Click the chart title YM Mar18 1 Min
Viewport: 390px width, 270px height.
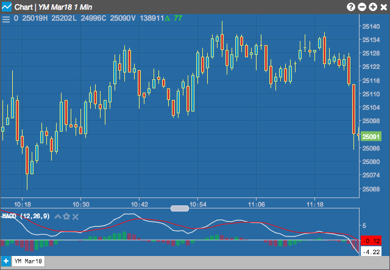pos(65,7)
